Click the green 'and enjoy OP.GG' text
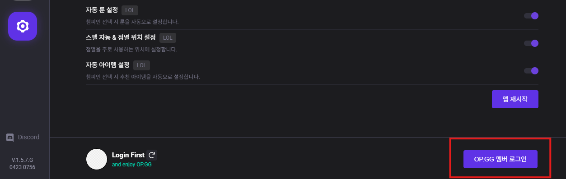This screenshot has height=179, width=566. click(x=131, y=164)
